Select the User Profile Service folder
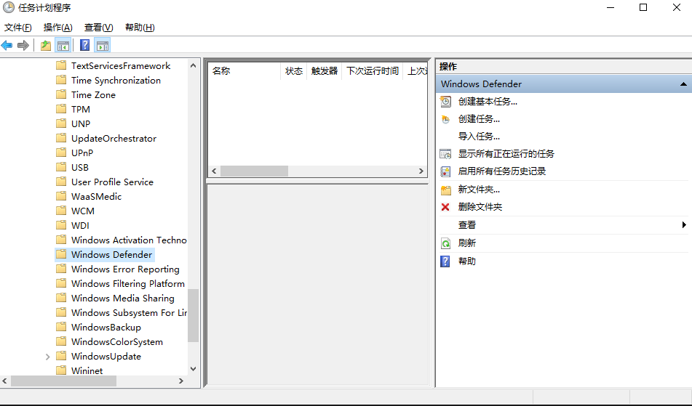692x406 pixels. tap(112, 182)
